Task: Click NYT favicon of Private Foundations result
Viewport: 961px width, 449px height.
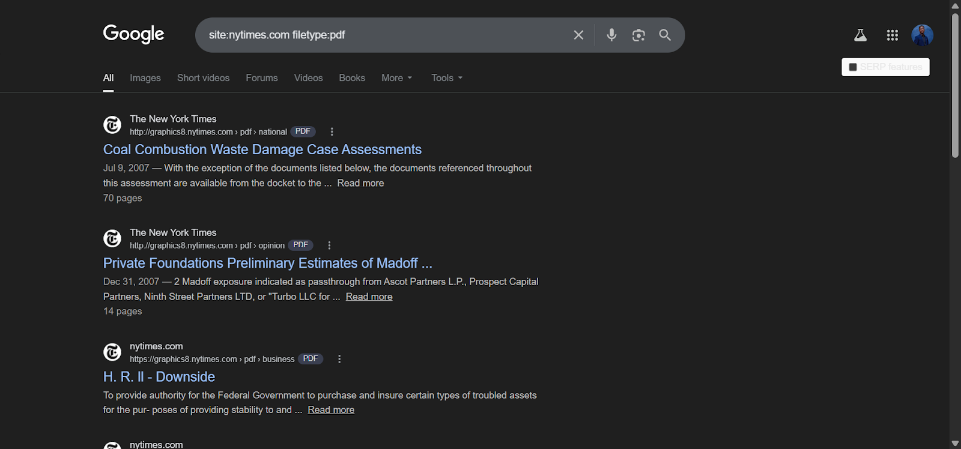Action: tap(112, 238)
